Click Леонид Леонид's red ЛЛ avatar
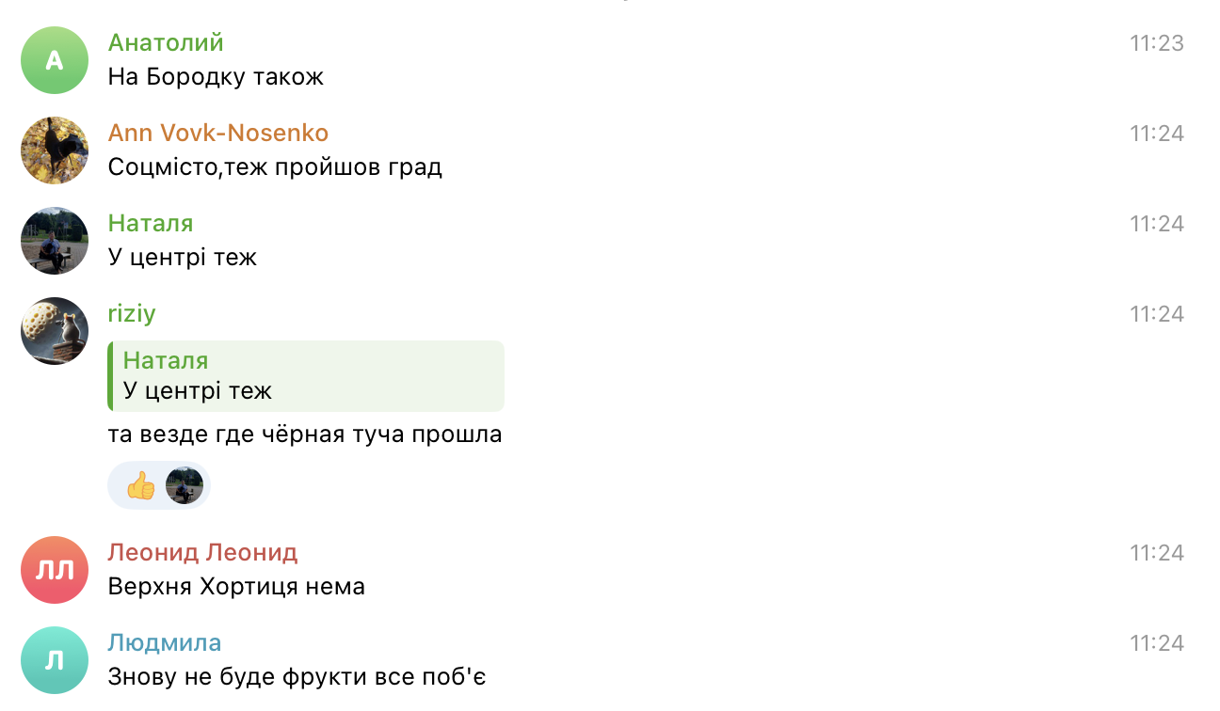1220x711 pixels. [55, 570]
